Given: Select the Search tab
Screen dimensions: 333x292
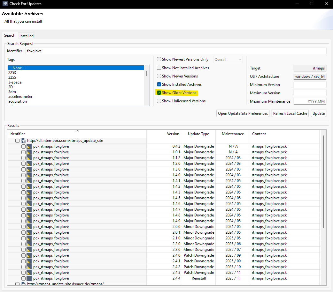Looking at the screenshot, I should click(10, 35).
